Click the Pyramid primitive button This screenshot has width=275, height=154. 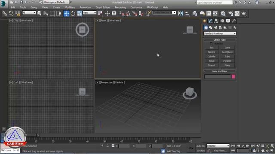(227, 61)
